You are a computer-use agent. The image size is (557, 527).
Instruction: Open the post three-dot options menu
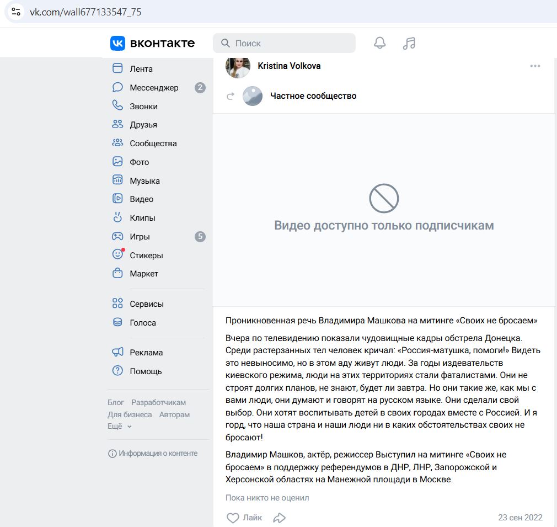(x=535, y=66)
